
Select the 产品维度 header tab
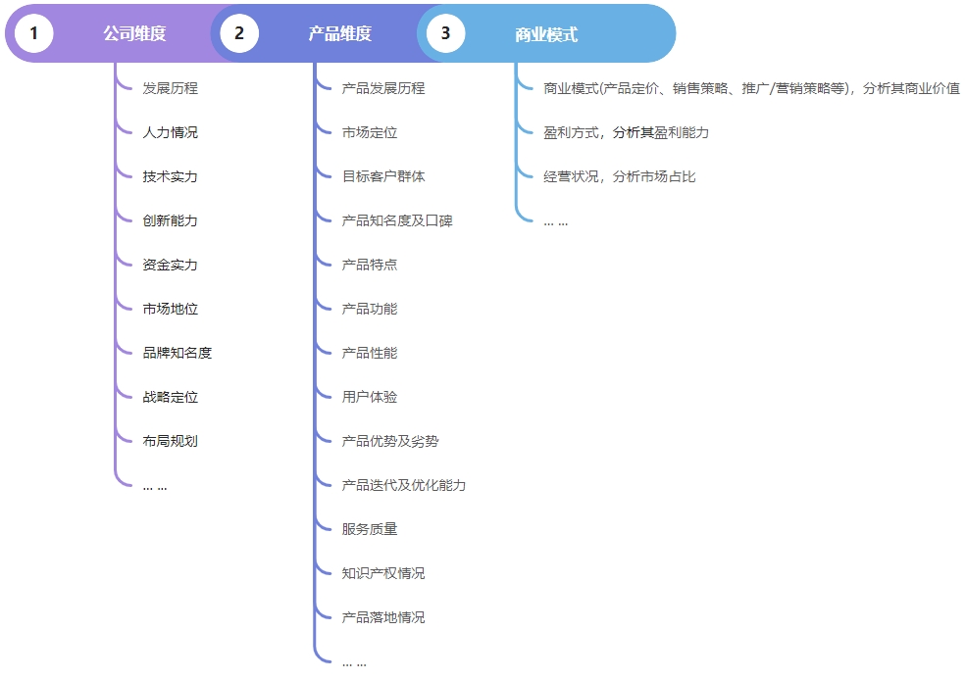(340, 34)
